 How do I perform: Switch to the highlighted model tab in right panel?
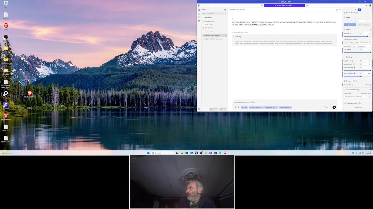point(359,10)
